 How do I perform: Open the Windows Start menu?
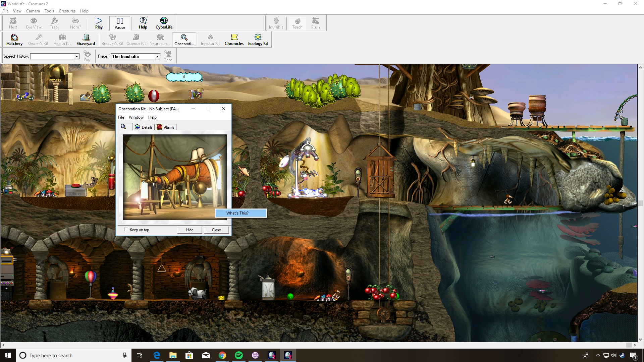point(8,355)
